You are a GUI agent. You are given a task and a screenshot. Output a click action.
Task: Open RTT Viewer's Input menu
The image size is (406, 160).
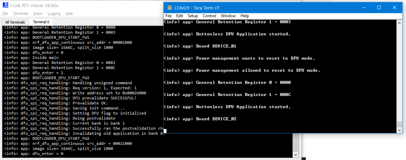(x=38, y=13)
